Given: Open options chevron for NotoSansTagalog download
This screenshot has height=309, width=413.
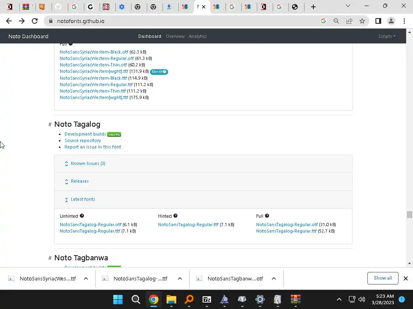Looking at the screenshot, I should [x=180, y=278].
